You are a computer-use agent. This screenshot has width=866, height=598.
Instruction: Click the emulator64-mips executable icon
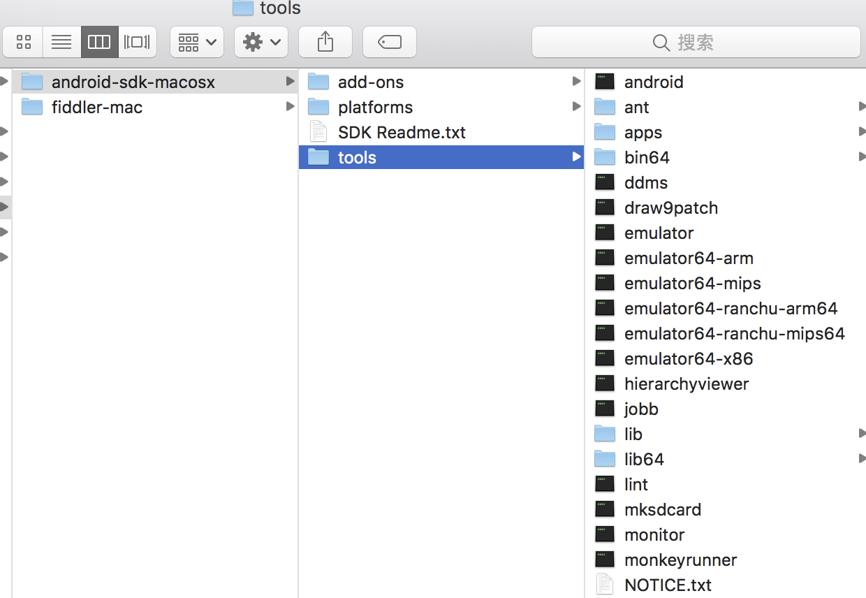[x=605, y=283]
